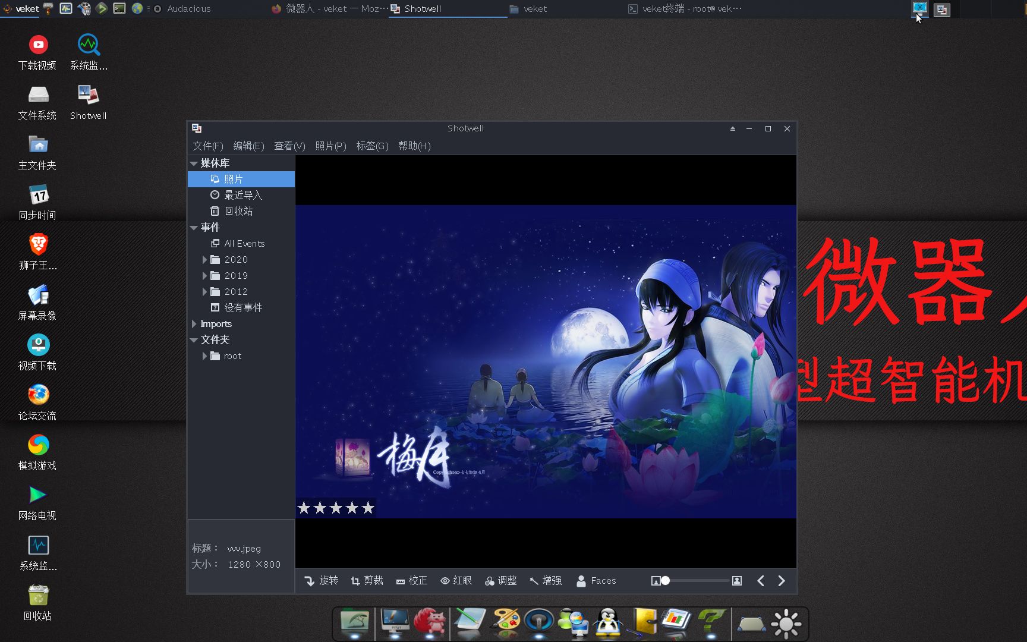
Task: Open 视频下载 desktop icon
Action: coord(37,353)
